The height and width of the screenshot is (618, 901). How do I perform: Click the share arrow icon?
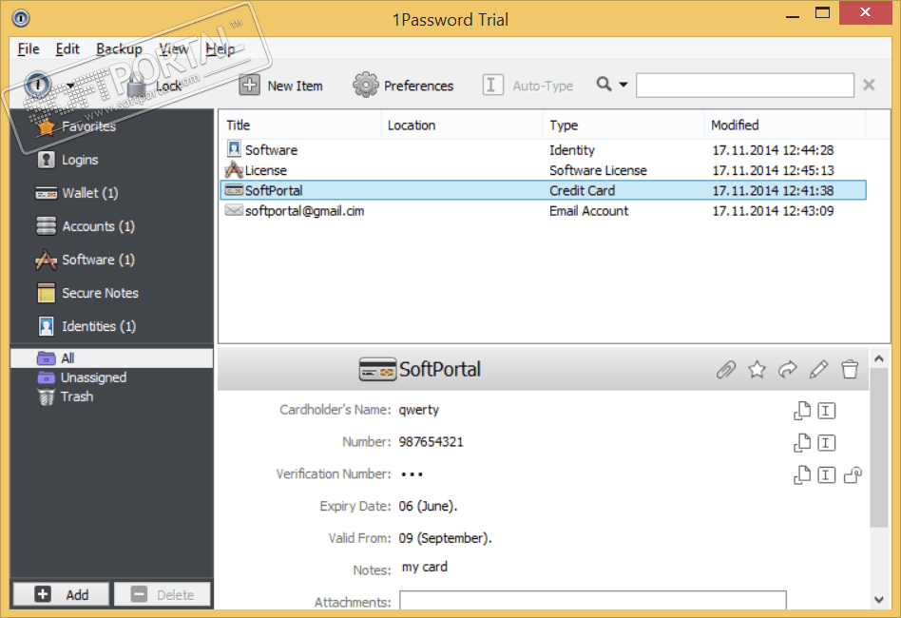pyautogui.click(x=788, y=369)
